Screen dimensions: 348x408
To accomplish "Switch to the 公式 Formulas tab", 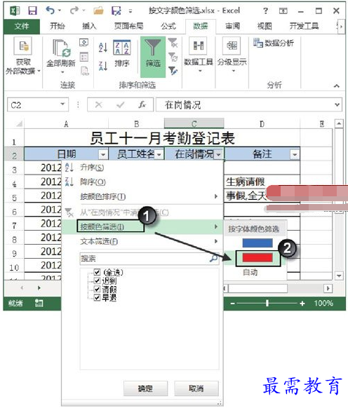I will click(168, 26).
